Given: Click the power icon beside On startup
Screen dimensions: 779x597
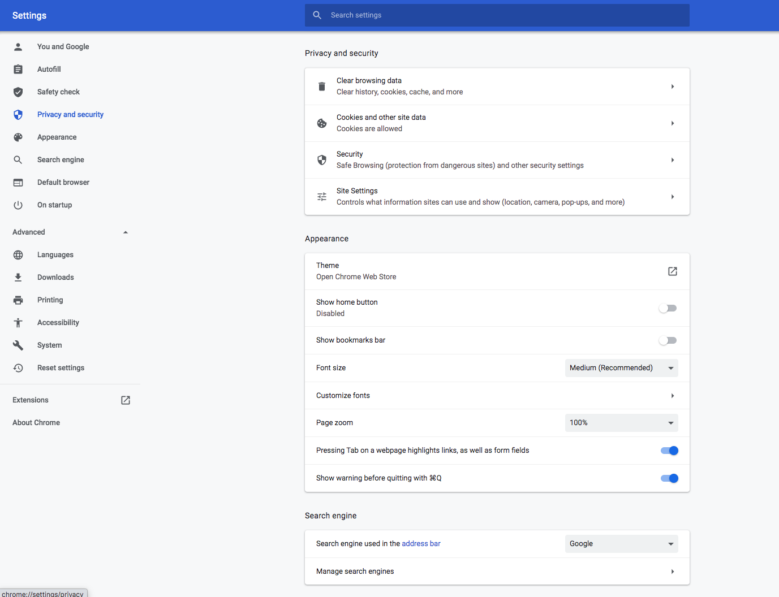Looking at the screenshot, I should point(18,205).
